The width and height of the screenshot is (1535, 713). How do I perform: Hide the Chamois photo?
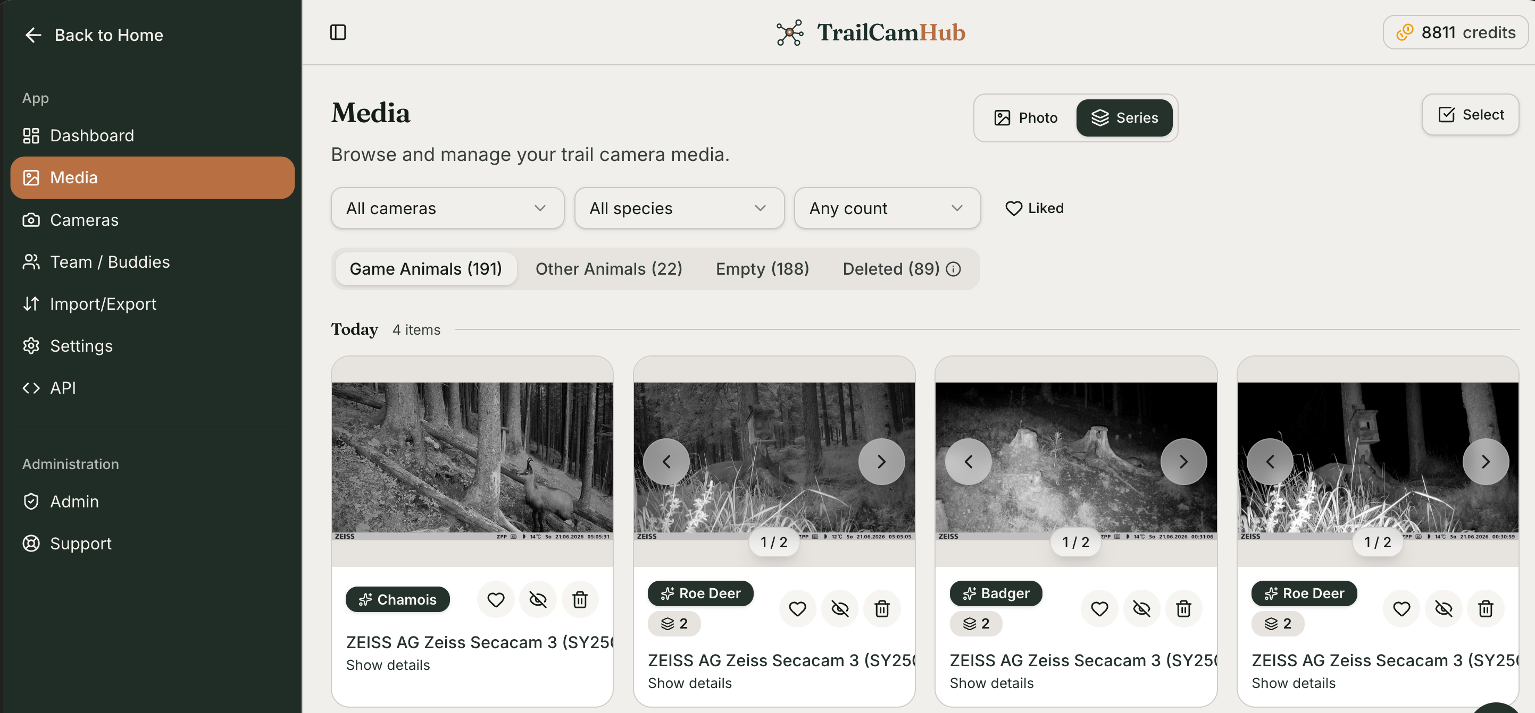click(x=538, y=599)
